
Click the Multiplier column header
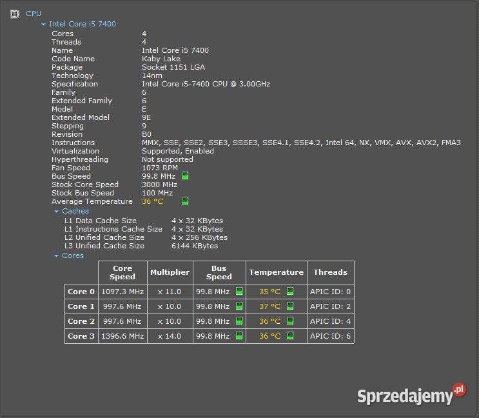pyautogui.click(x=170, y=272)
